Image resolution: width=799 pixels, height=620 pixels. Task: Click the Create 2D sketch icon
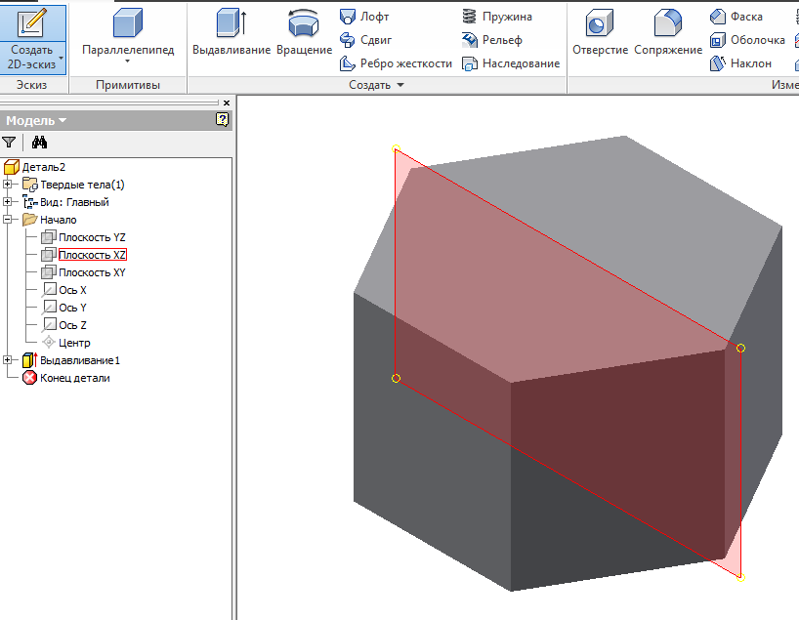[x=32, y=23]
